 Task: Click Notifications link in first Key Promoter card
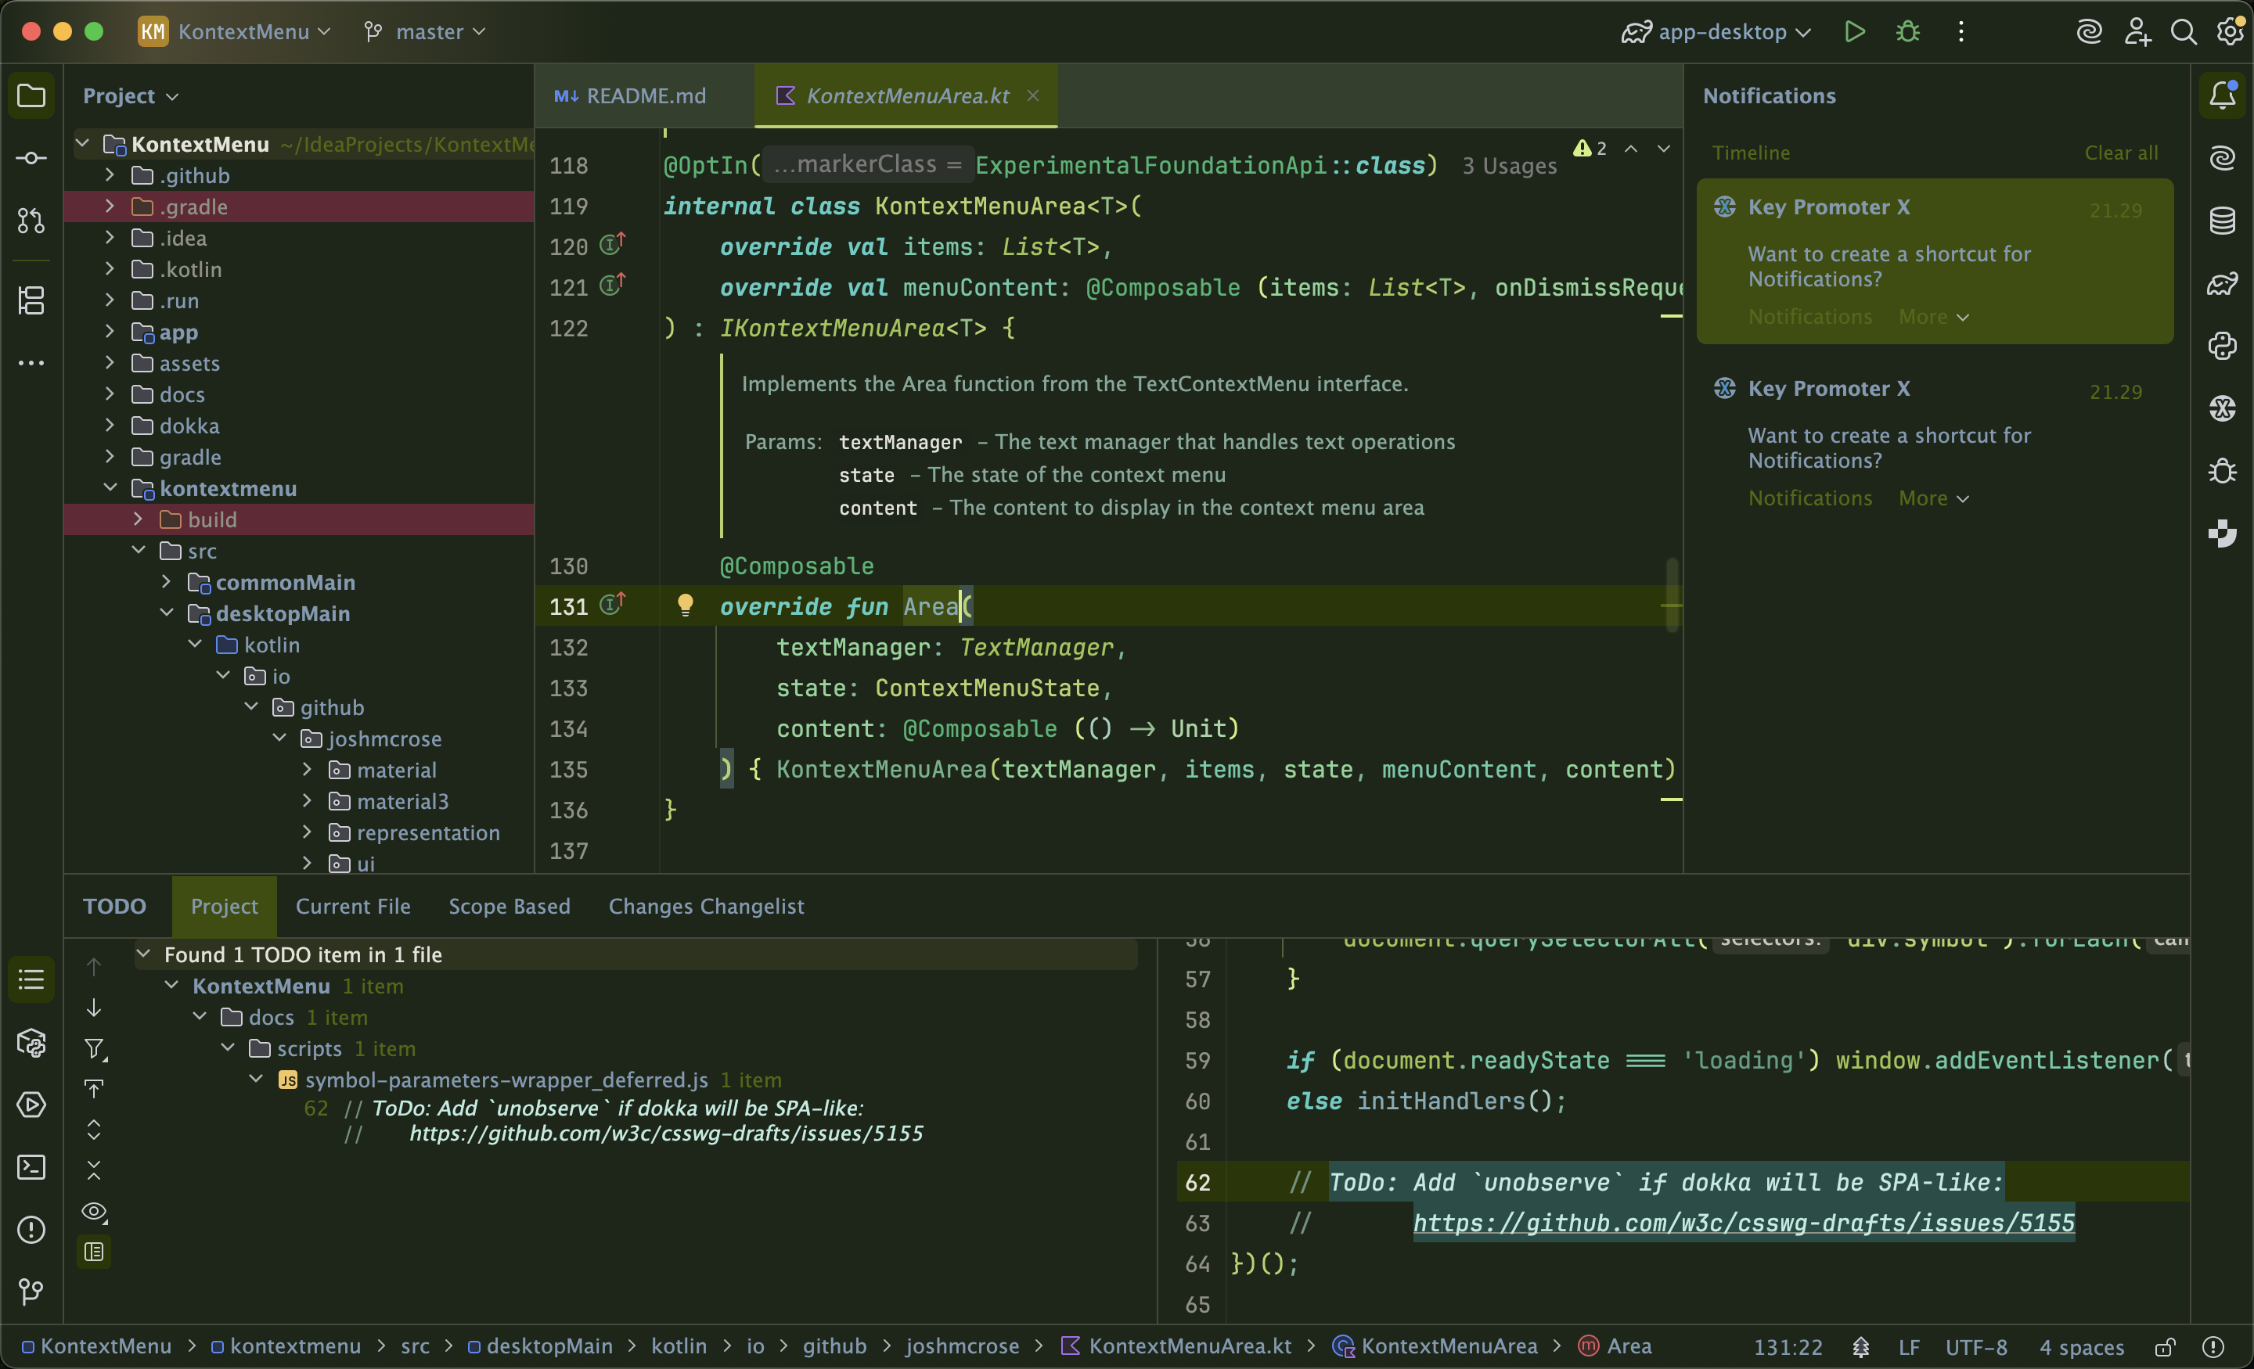[1809, 316]
